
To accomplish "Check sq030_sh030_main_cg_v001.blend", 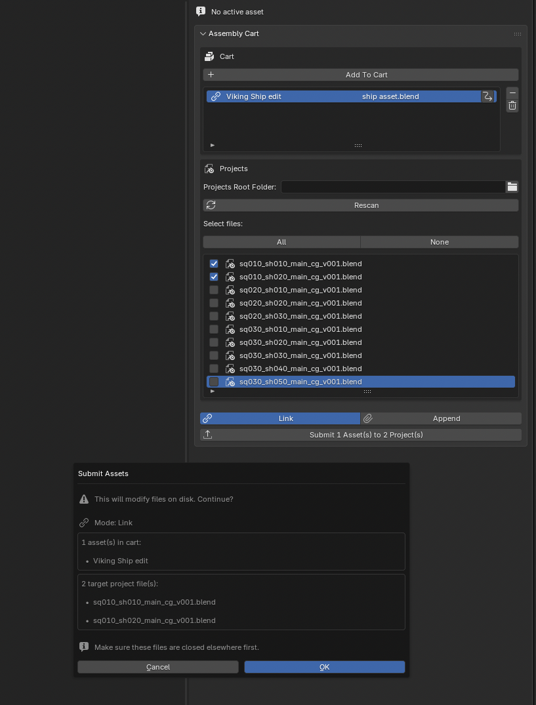I will click(214, 355).
